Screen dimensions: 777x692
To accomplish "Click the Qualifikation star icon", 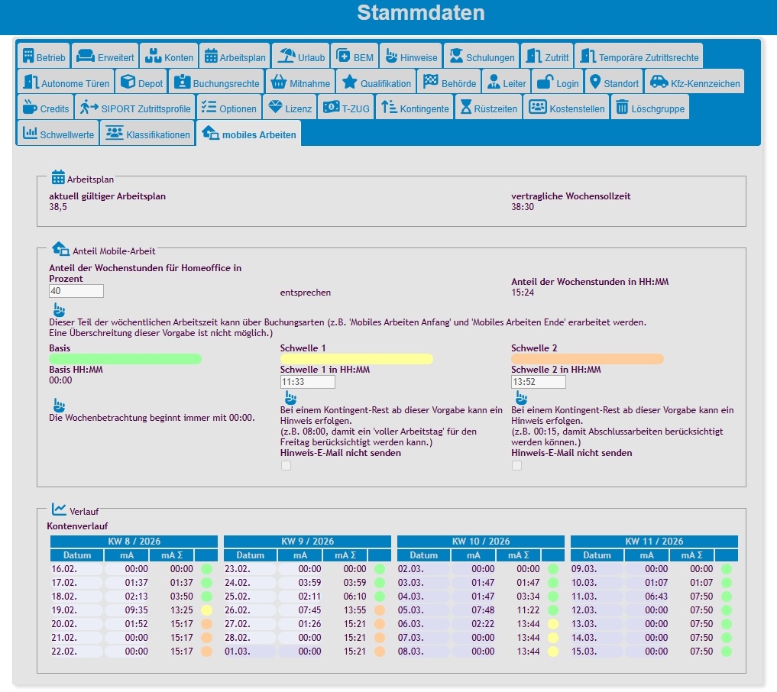I will tap(349, 82).
